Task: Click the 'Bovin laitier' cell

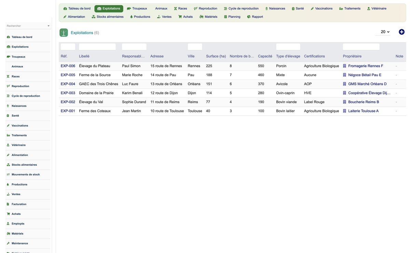Action: tap(285, 111)
